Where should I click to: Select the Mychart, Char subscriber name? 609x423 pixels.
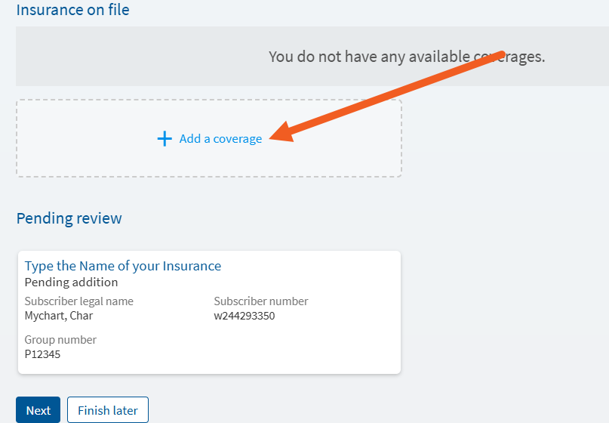(59, 316)
